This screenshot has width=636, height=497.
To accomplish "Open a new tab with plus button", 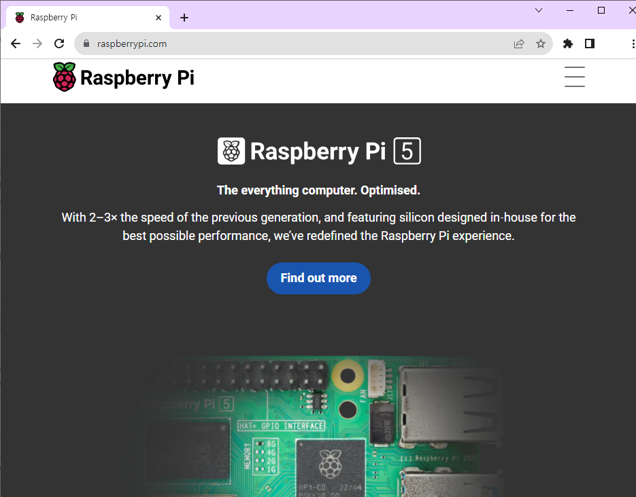I will pos(184,18).
